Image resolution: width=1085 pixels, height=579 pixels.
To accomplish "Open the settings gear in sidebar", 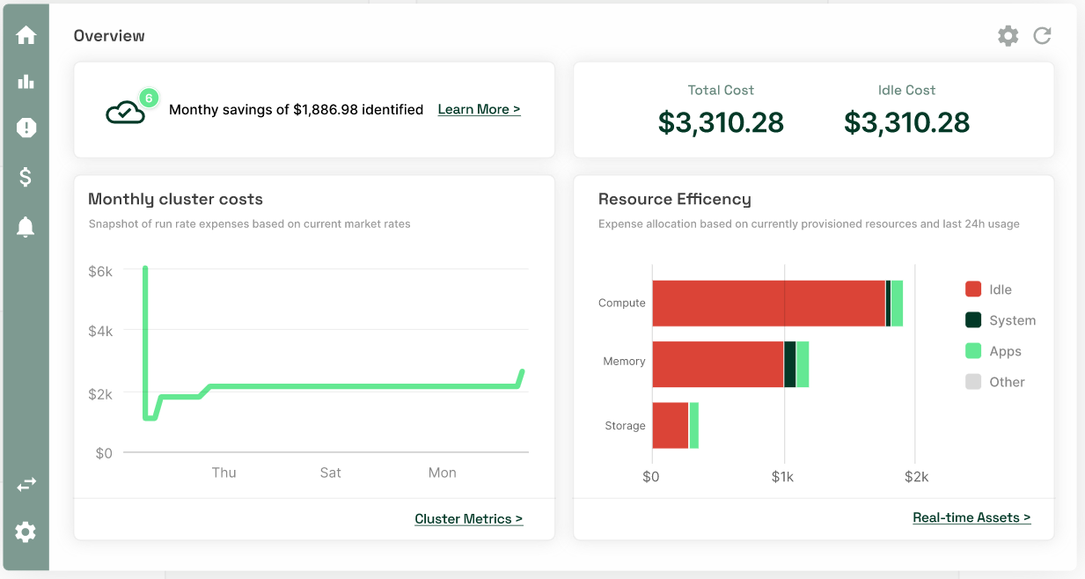I will [x=26, y=531].
